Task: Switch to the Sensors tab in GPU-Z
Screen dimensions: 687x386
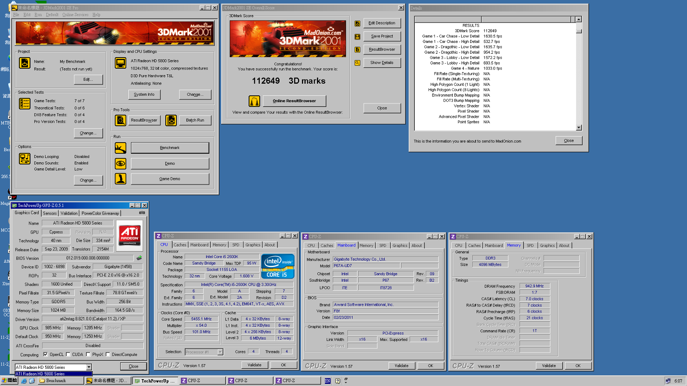Action: [x=50, y=213]
